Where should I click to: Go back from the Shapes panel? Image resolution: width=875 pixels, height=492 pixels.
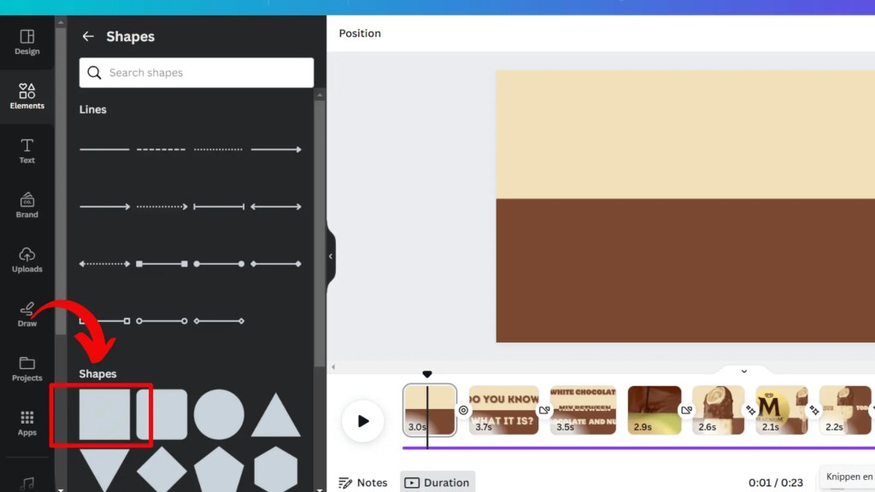coord(86,36)
